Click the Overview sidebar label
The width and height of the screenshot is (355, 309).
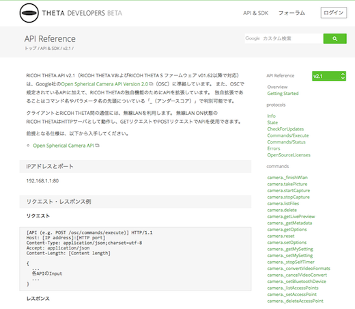[x=277, y=87]
